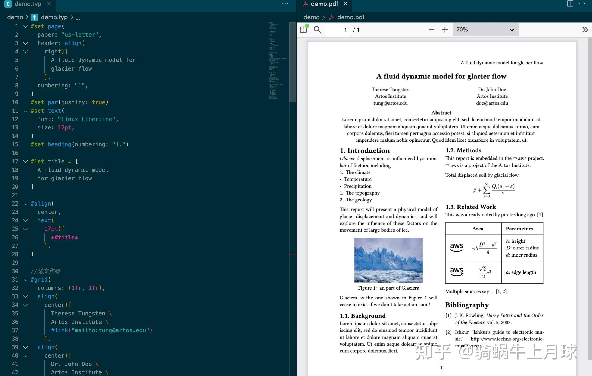592x376 pixels.
Task: Zoom in the PDF with plus
Action: (x=445, y=30)
